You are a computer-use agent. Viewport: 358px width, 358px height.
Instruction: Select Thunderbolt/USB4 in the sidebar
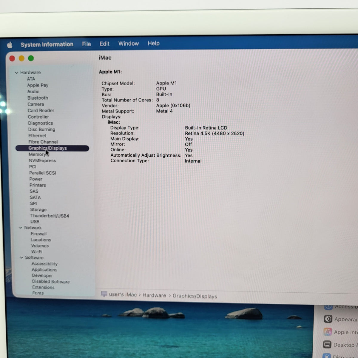pos(50,216)
